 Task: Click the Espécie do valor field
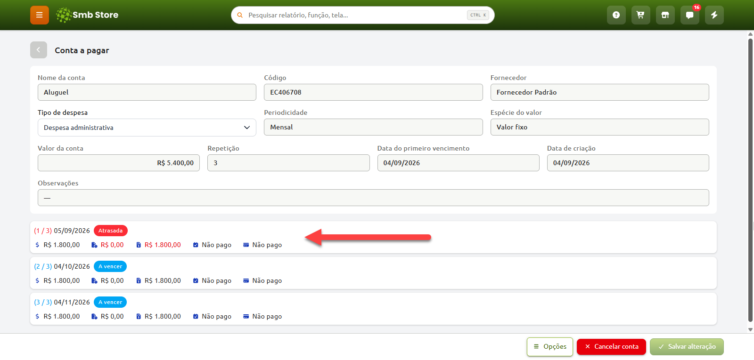tap(599, 127)
